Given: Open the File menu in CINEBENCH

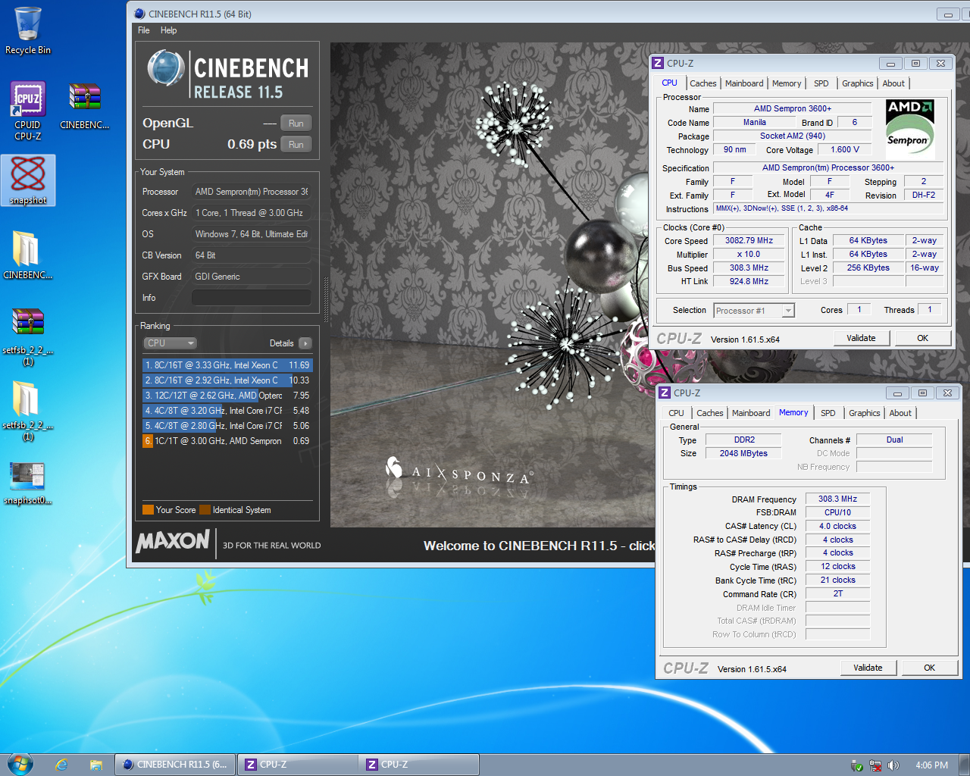Looking at the screenshot, I should click(x=144, y=30).
